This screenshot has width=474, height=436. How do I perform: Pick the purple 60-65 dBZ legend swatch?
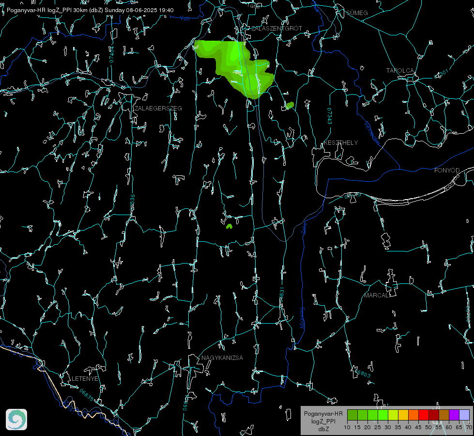[x=454, y=415]
